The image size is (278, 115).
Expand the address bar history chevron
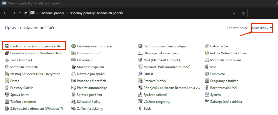pyautogui.click(x=234, y=13)
